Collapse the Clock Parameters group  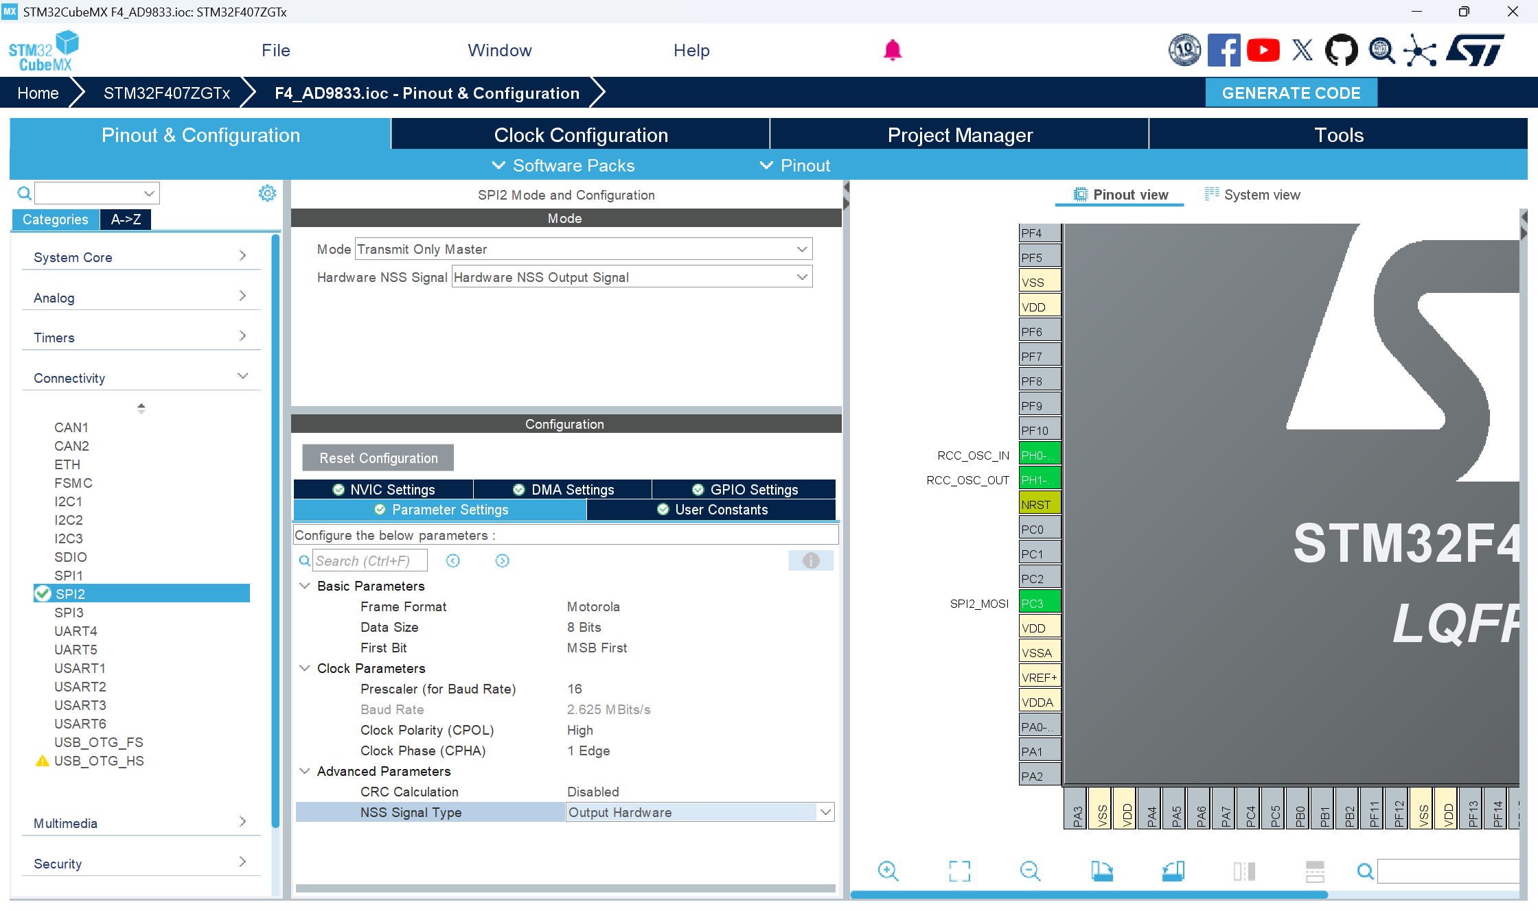[x=305, y=668]
